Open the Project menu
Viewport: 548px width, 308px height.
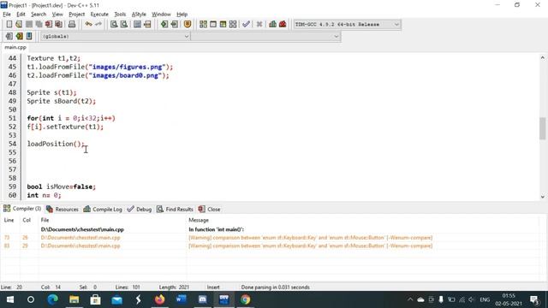pyautogui.click(x=76, y=15)
